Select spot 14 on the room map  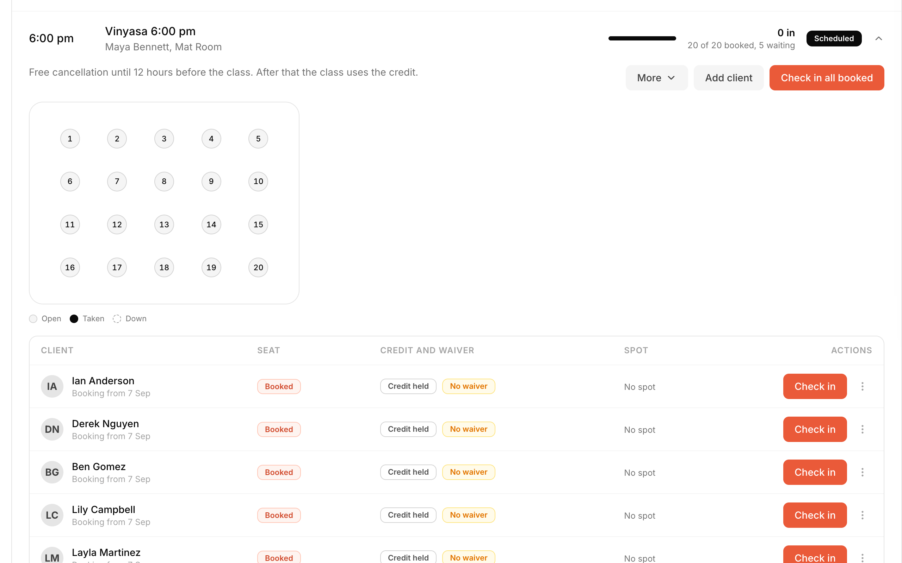click(x=211, y=224)
